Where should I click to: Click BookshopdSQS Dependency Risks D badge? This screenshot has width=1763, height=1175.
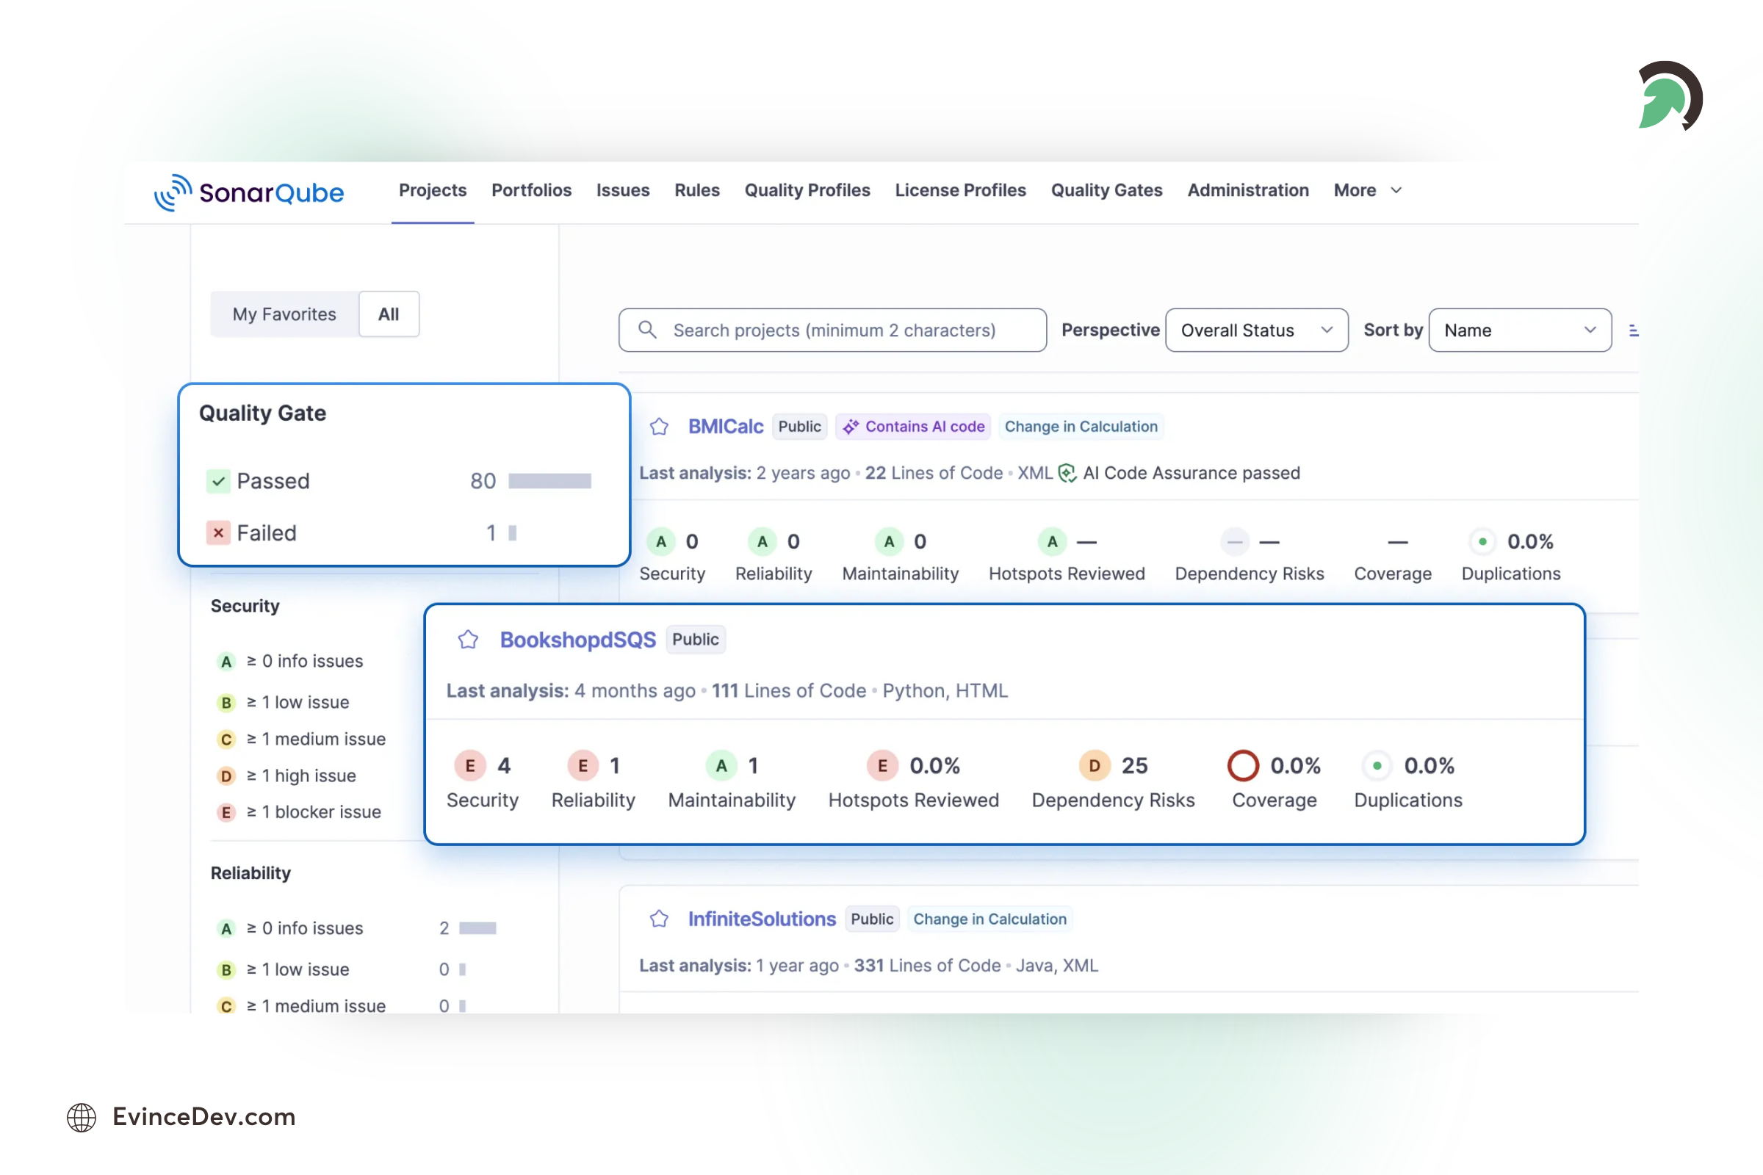click(x=1095, y=766)
